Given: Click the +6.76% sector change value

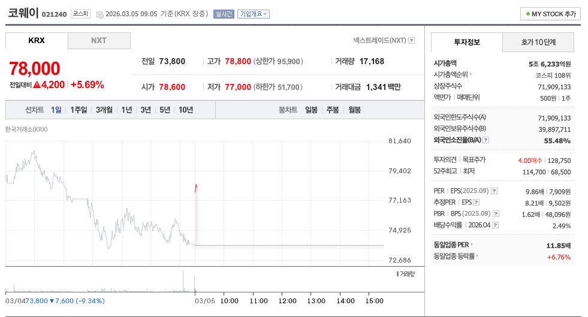Looking at the screenshot, I should pyautogui.click(x=559, y=257).
